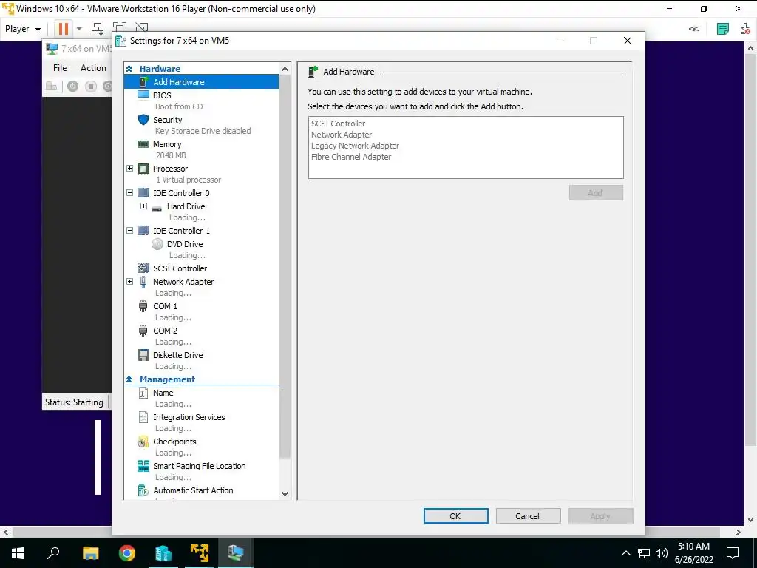Screen dimensions: 757x568
Task: Click the Memory chip icon
Action: click(x=143, y=144)
